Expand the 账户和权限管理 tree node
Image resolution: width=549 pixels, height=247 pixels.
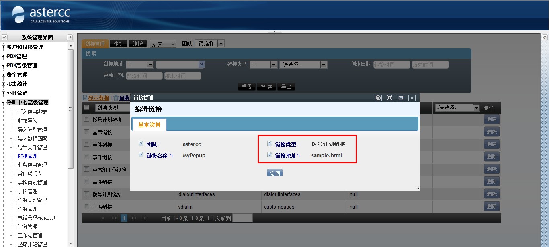(x=4, y=47)
